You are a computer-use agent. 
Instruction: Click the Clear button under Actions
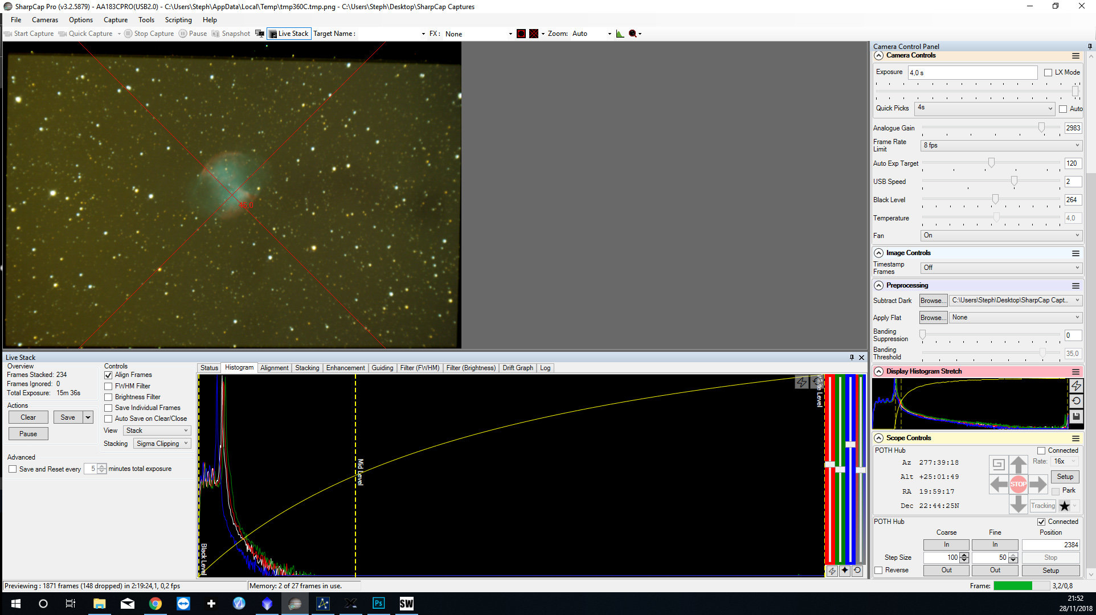tap(28, 417)
